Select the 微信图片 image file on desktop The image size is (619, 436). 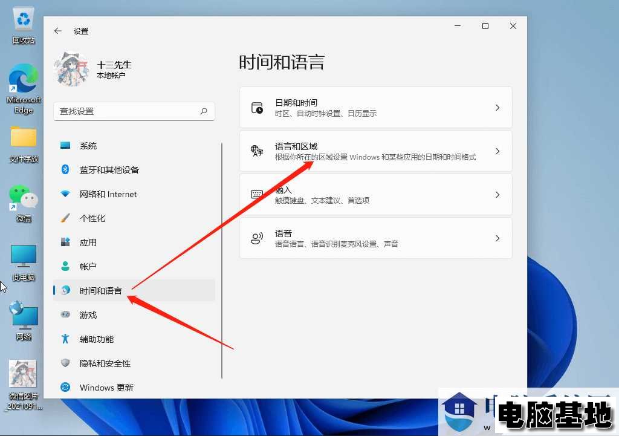click(24, 385)
